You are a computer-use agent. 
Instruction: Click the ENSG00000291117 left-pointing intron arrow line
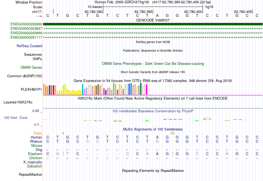pyautogui.click(x=153, y=38)
